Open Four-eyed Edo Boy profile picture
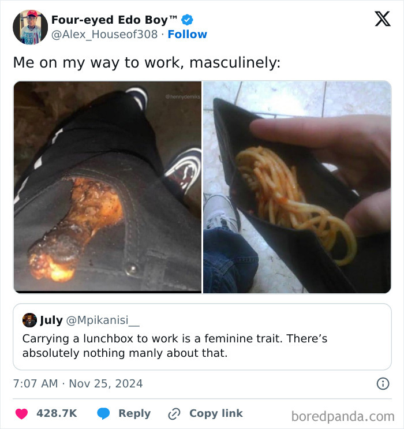This screenshot has height=429, width=404. pos(31,27)
